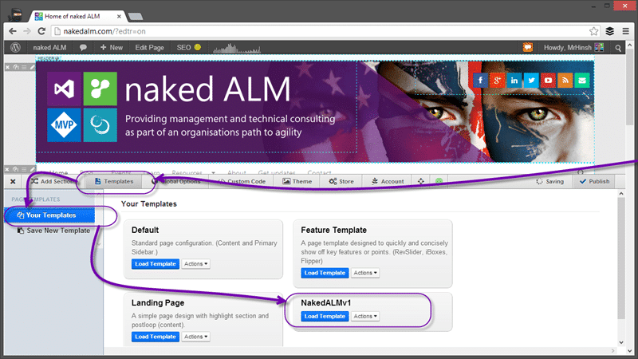Load the Landing Page template
The height and width of the screenshot is (359, 638).
[x=155, y=337]
